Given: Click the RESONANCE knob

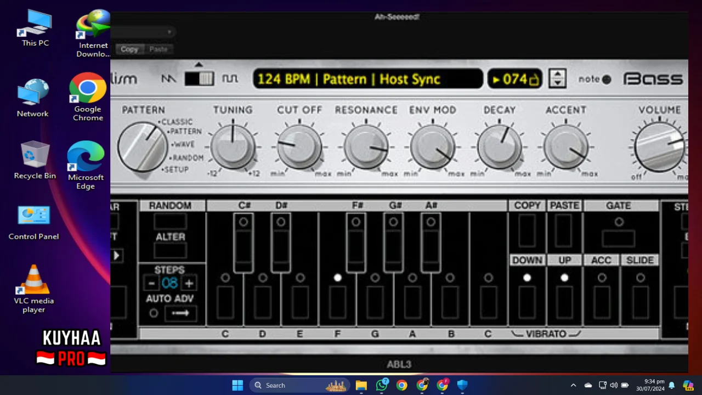Looking at the screenshot, I should [x=366, y=146].
